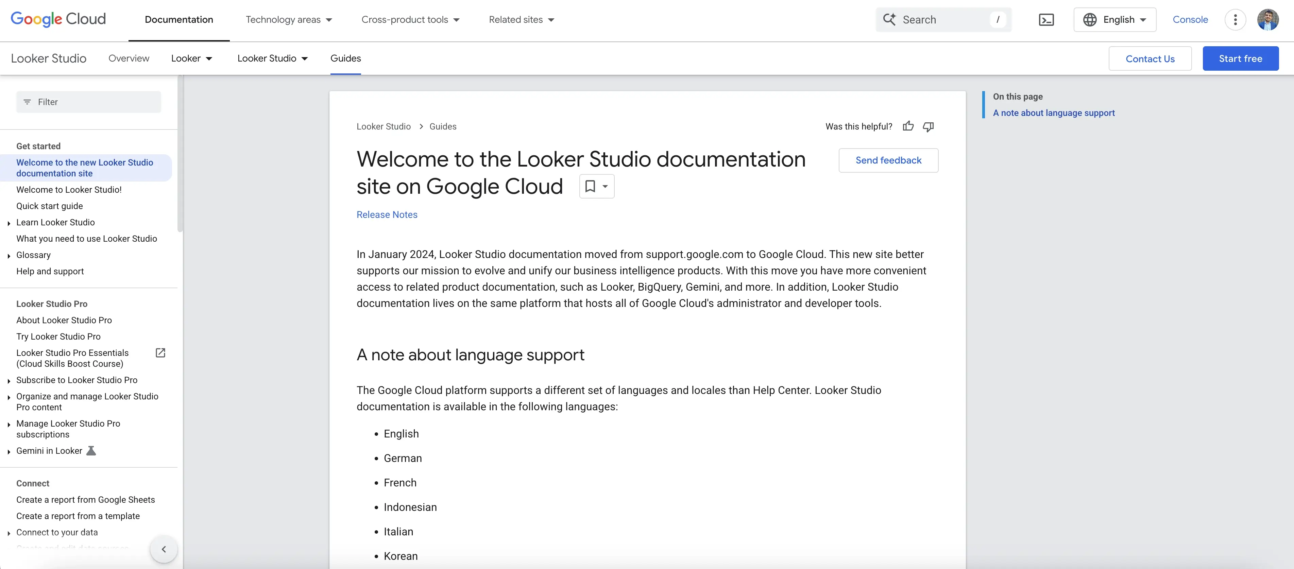1294x569 pixels.
Task: Click the filter lines icon in sidebar
Action: tap(27, 102)
